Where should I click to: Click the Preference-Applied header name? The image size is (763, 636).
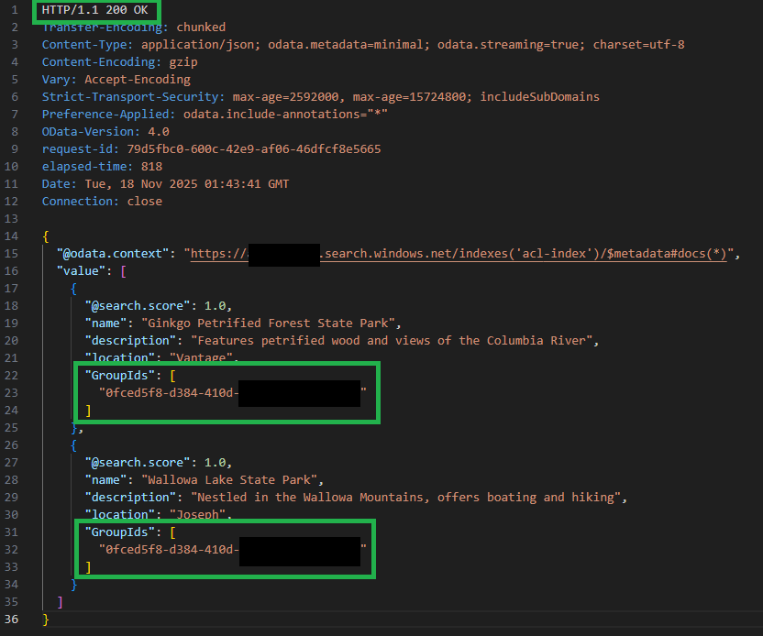(109, 115)
